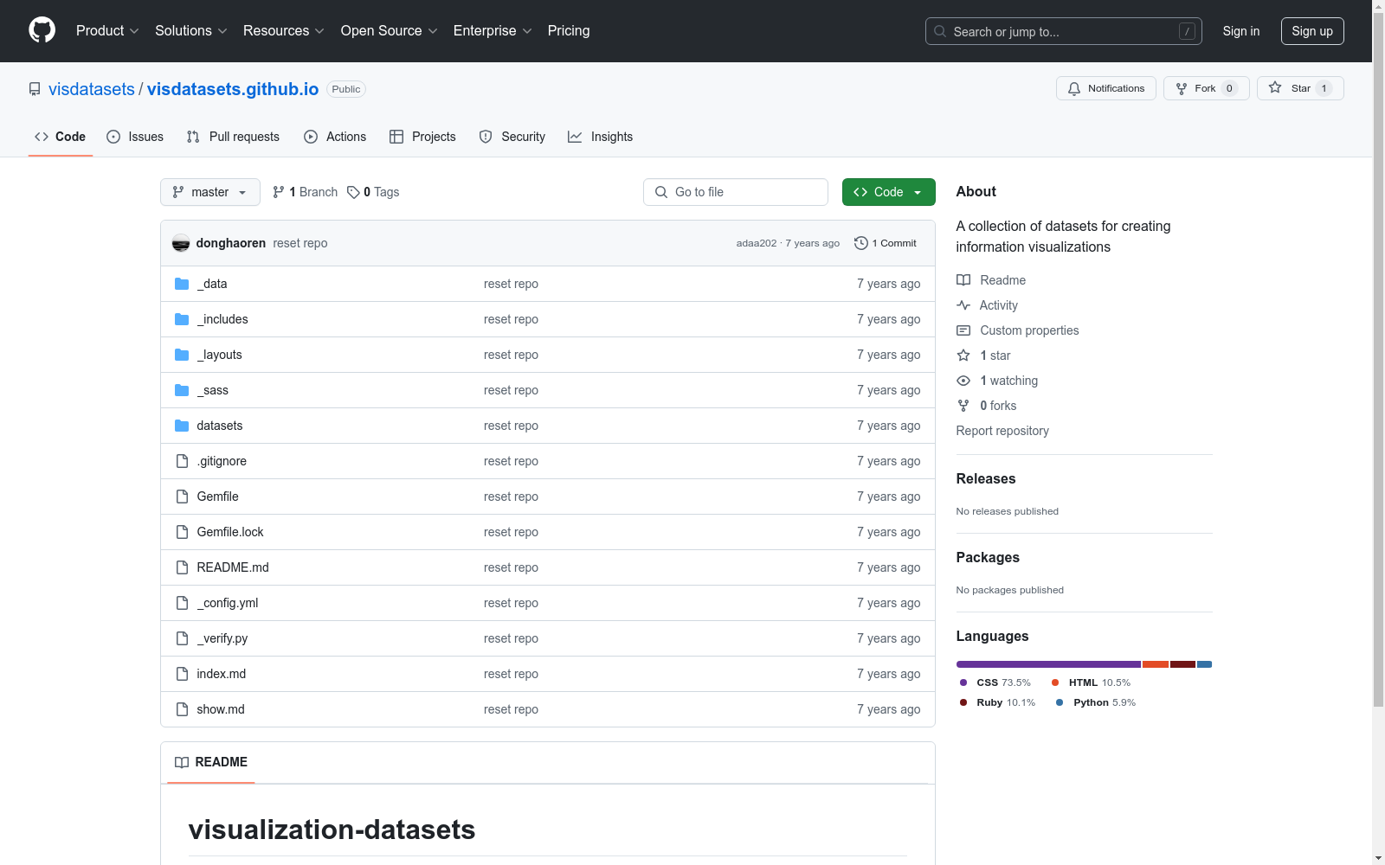Click the datasets folder icon
This screenshot has height=865, width=1385.
pyautogui.click(x=182, y=426)
